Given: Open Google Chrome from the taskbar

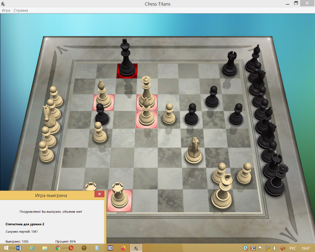Looking at the screenshot, I should 58,248.
